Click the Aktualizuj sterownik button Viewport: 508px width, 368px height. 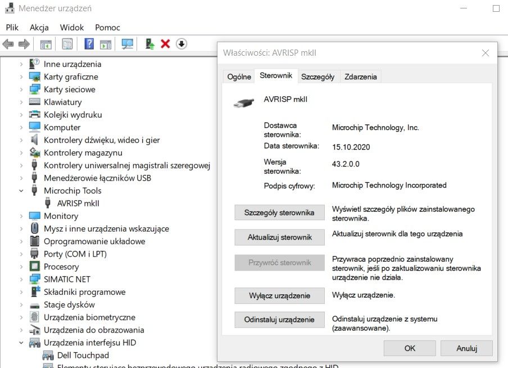[279, 237]
